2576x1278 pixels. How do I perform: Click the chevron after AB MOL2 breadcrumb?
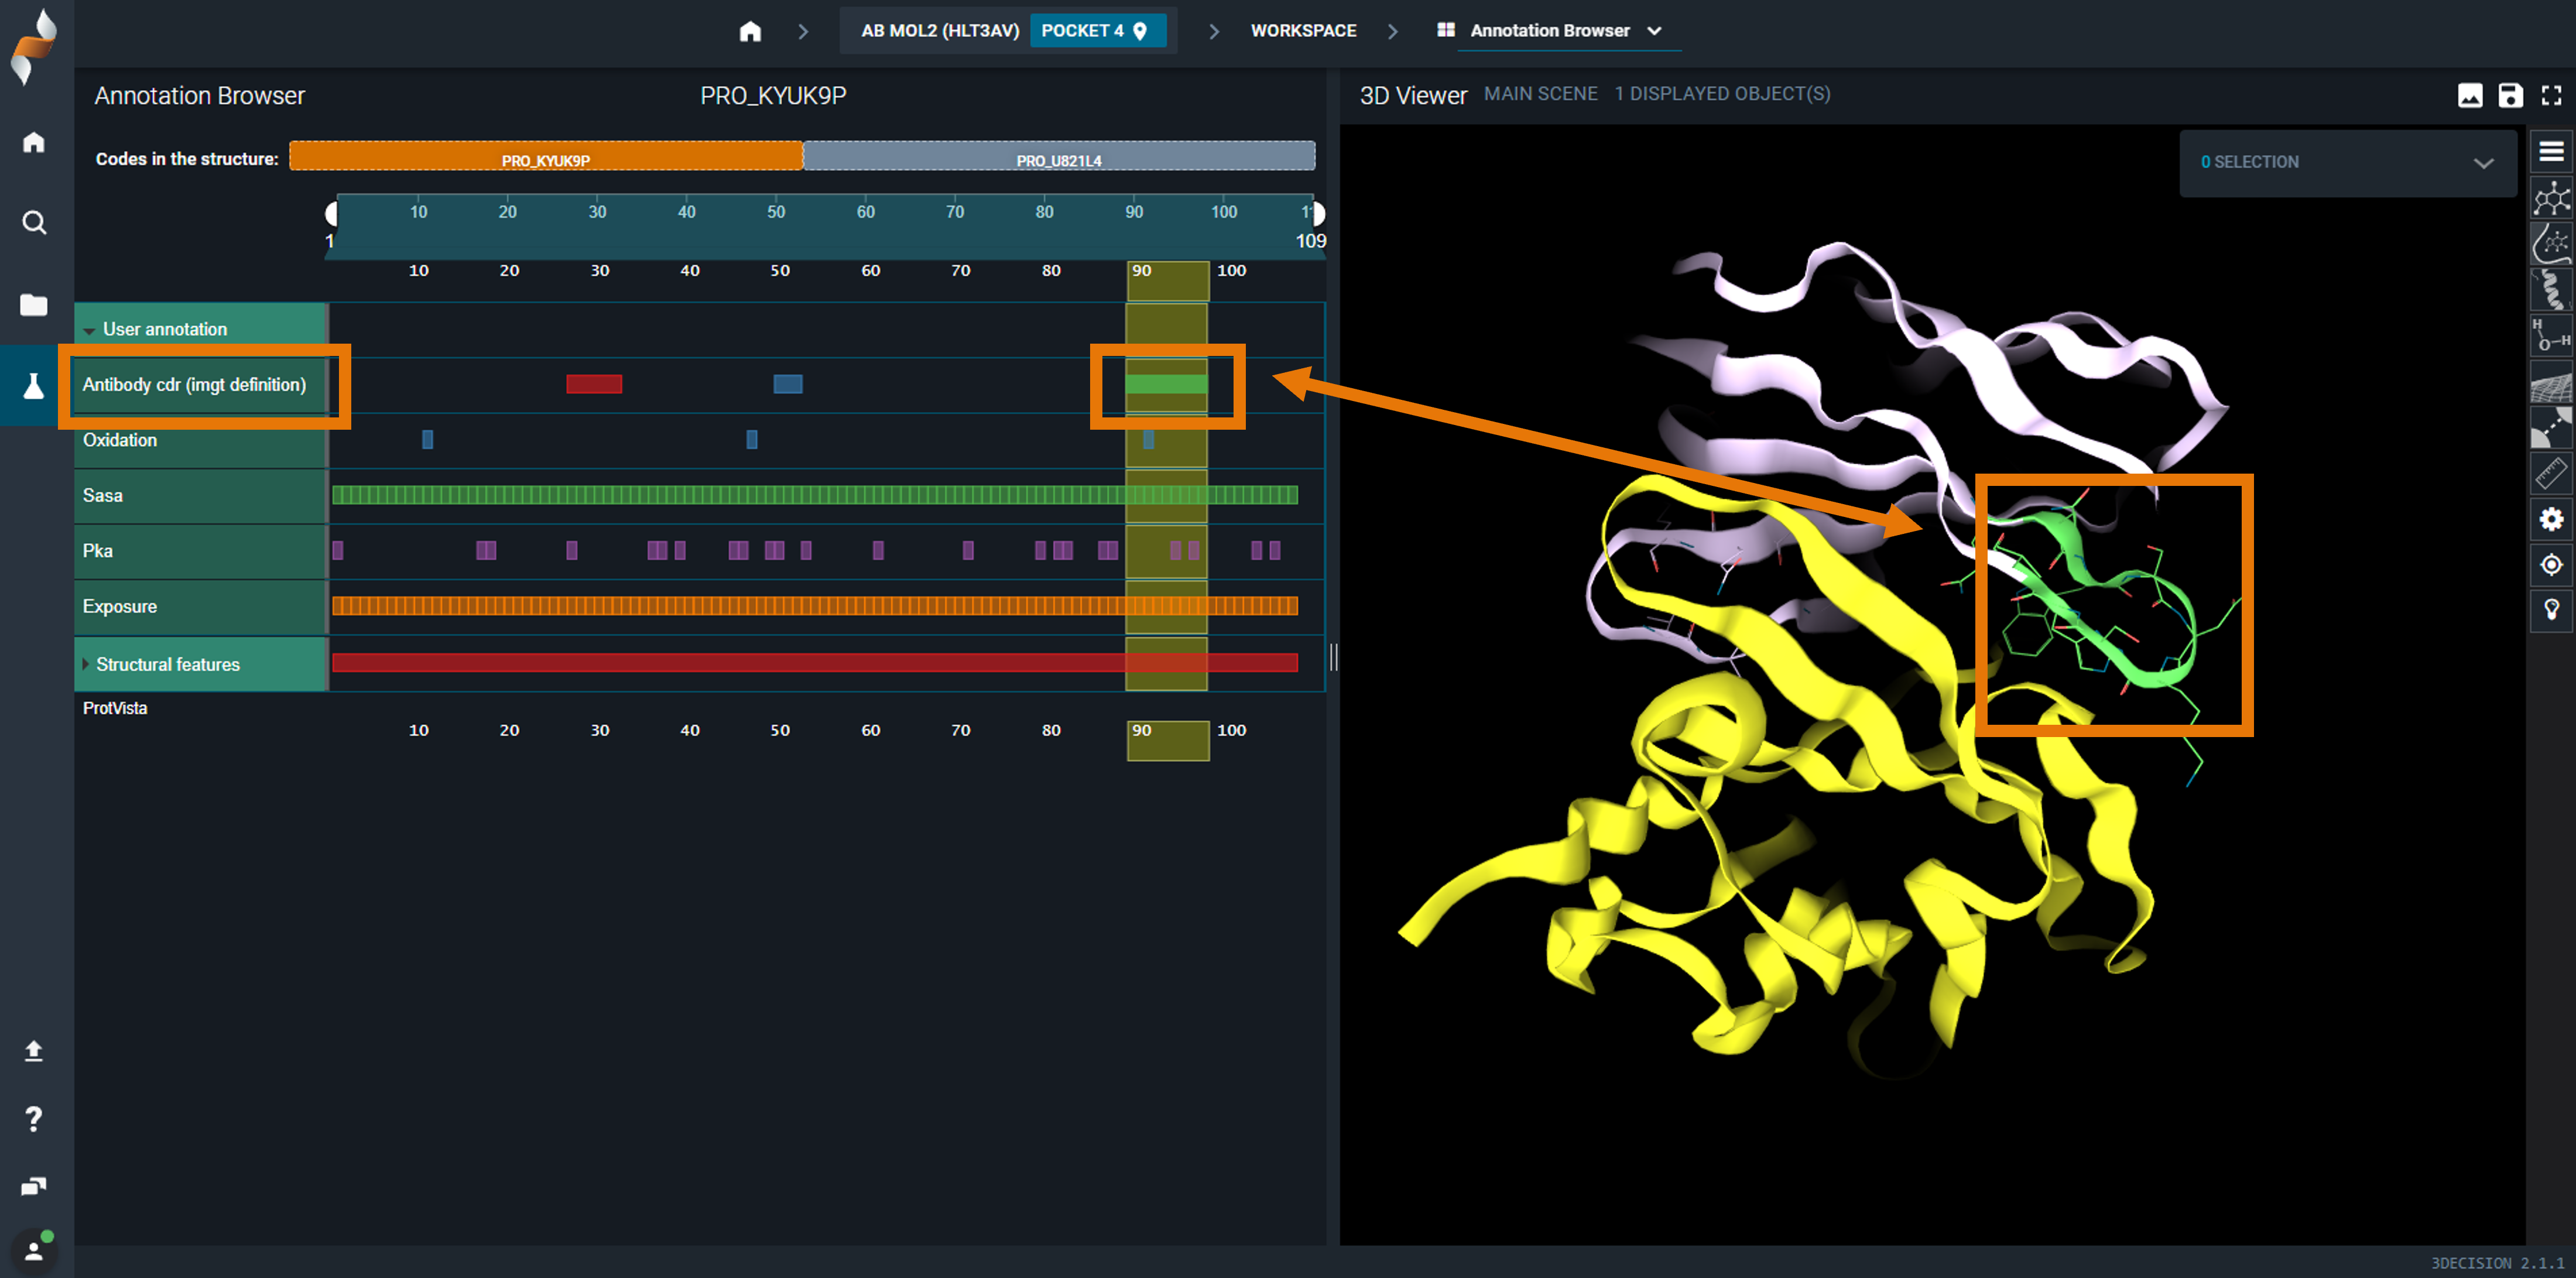point(1213,32)
